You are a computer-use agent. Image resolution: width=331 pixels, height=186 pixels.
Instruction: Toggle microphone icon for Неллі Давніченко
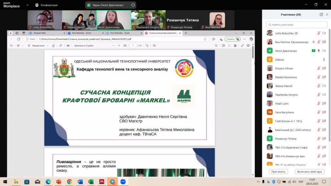(319, 51)
